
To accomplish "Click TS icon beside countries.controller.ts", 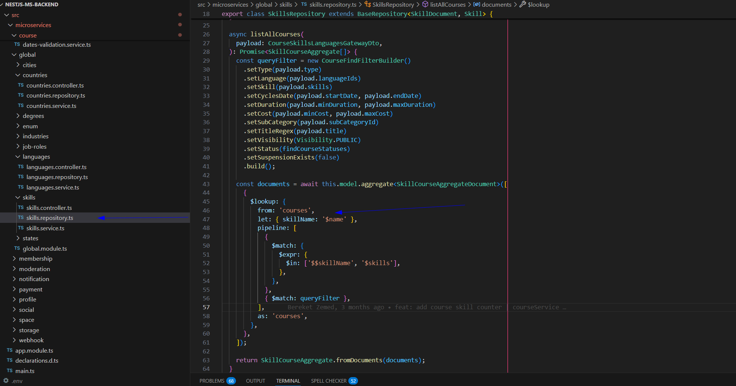I will click(21, 85).
